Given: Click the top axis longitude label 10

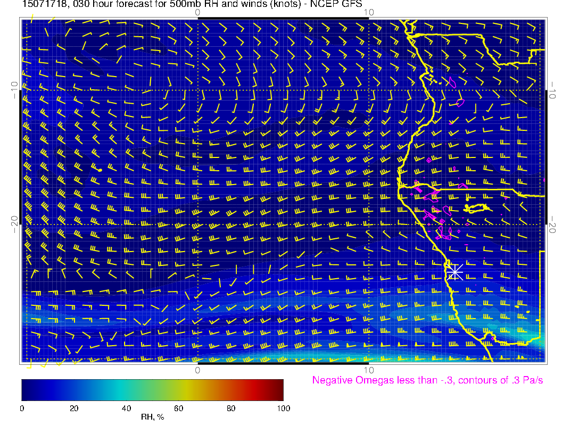Looking at the screenshot, I should 368,12.
